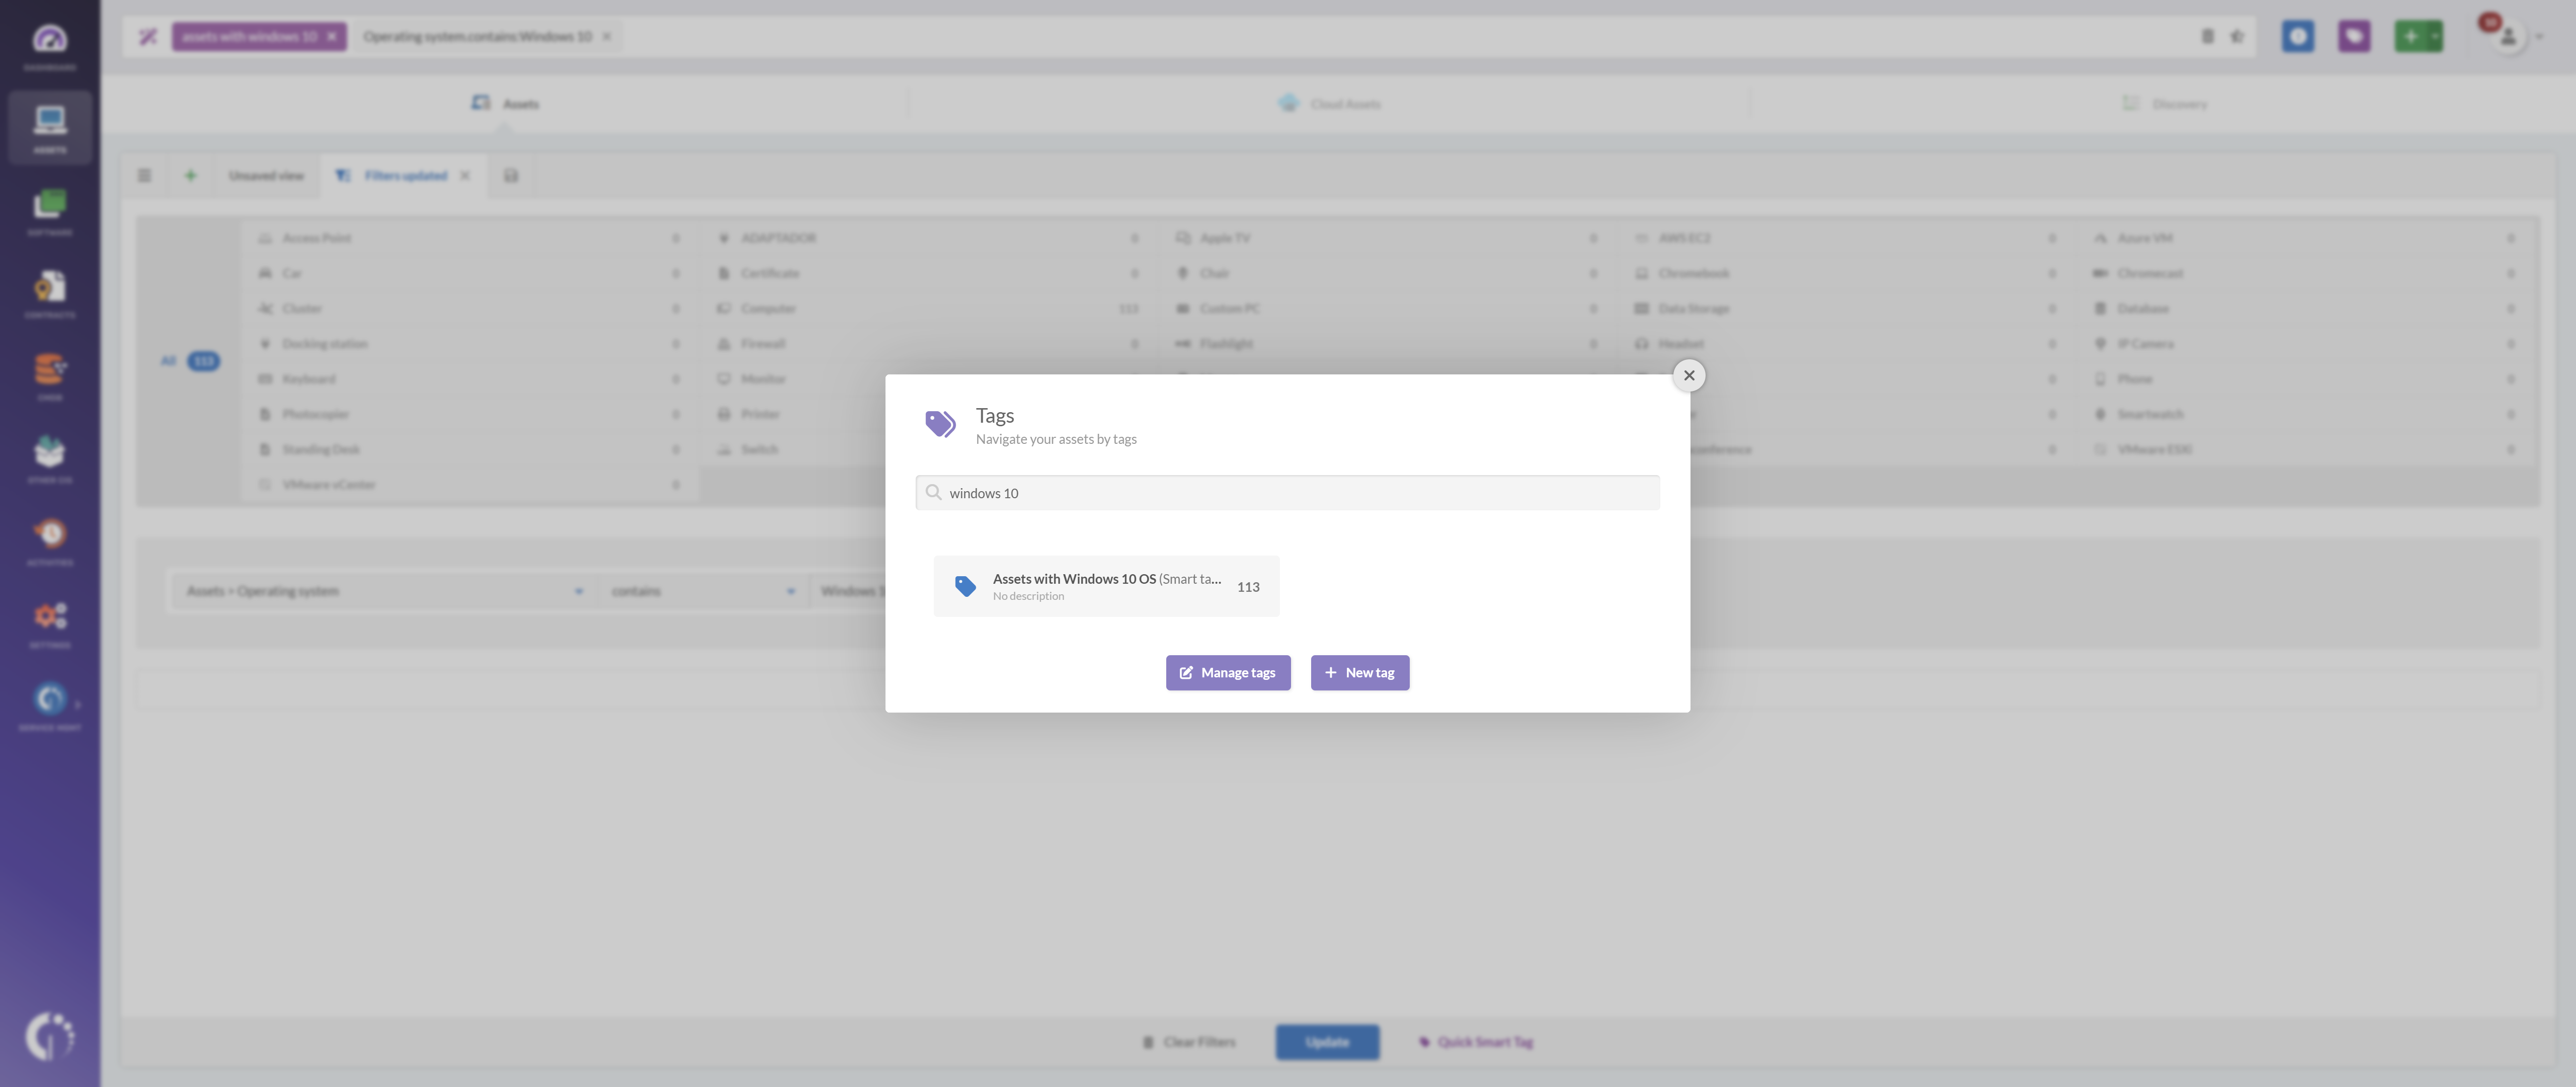The image size is (2576, 1087).
Task: Remove the 'Operating system contains Windows 10' filter chip
Action: [606, 37]
